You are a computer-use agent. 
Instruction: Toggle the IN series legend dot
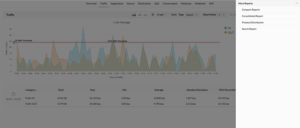tap(225, 28)
